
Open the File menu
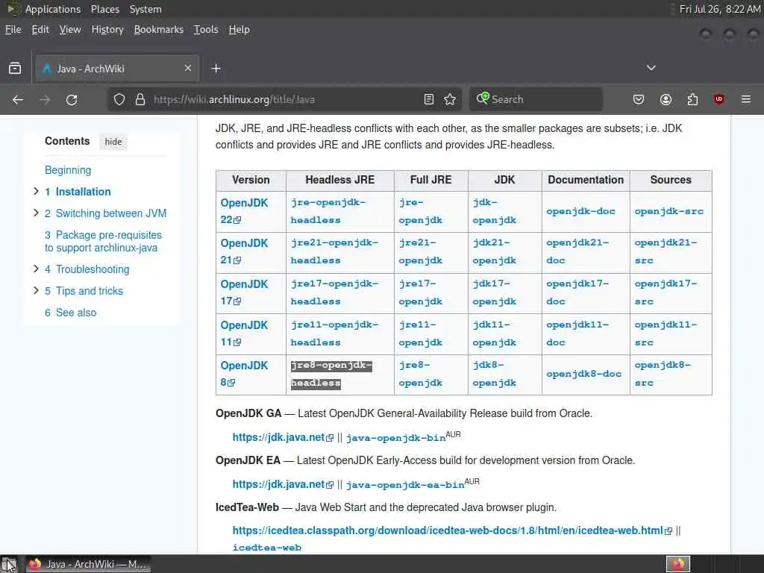pyautogui.click(x=13, y=29)
